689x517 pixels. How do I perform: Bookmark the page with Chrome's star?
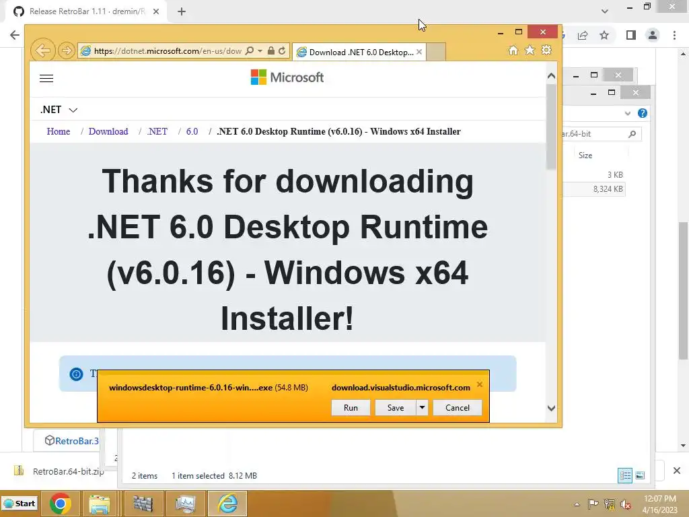(x=604, y=35)
